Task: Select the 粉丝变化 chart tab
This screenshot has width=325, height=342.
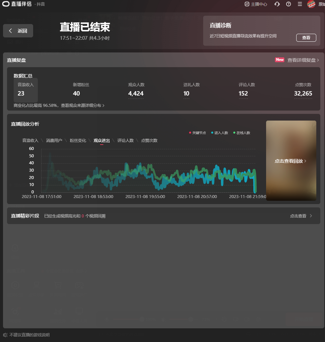Action: [x=78, y=141]
